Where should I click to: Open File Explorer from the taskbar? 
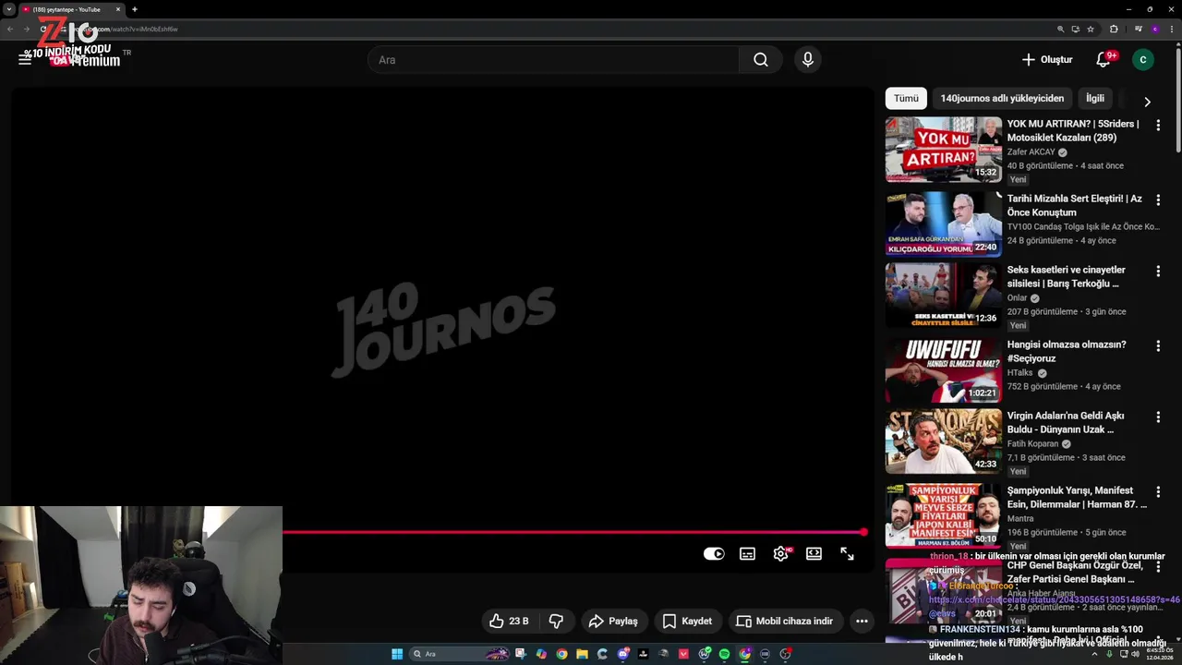click(x=582, y=654)
